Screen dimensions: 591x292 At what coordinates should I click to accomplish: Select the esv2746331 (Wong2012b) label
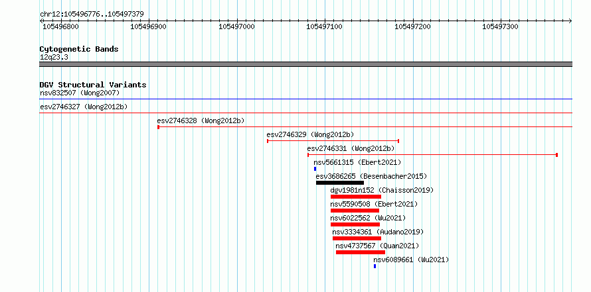(x=351, y=148)
